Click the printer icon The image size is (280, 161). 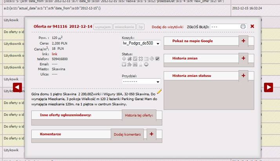coord(243,27)
